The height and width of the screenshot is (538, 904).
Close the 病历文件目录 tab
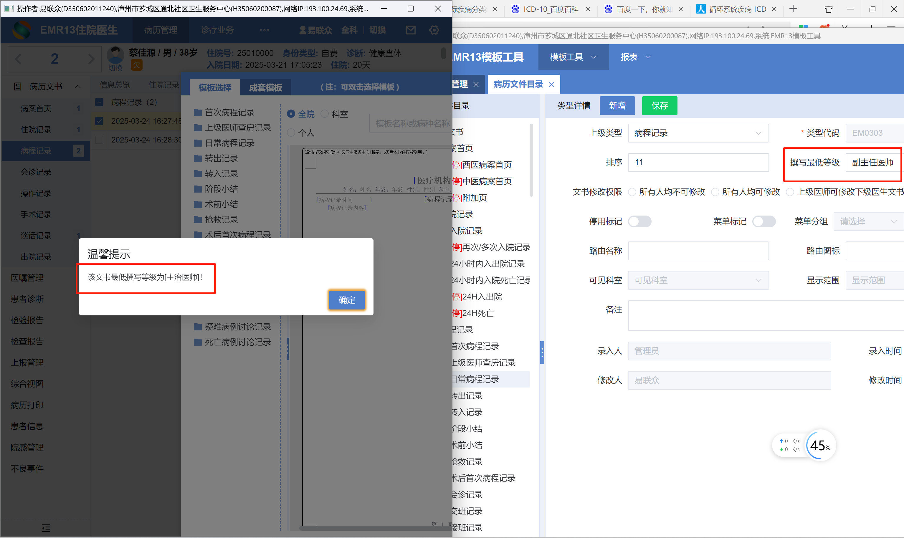(551, 85)
